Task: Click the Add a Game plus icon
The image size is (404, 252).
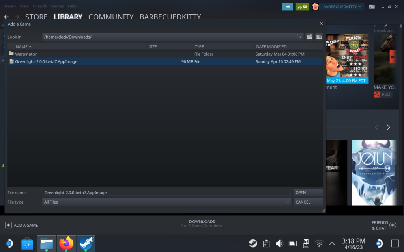Action: [x=8, y=225]
